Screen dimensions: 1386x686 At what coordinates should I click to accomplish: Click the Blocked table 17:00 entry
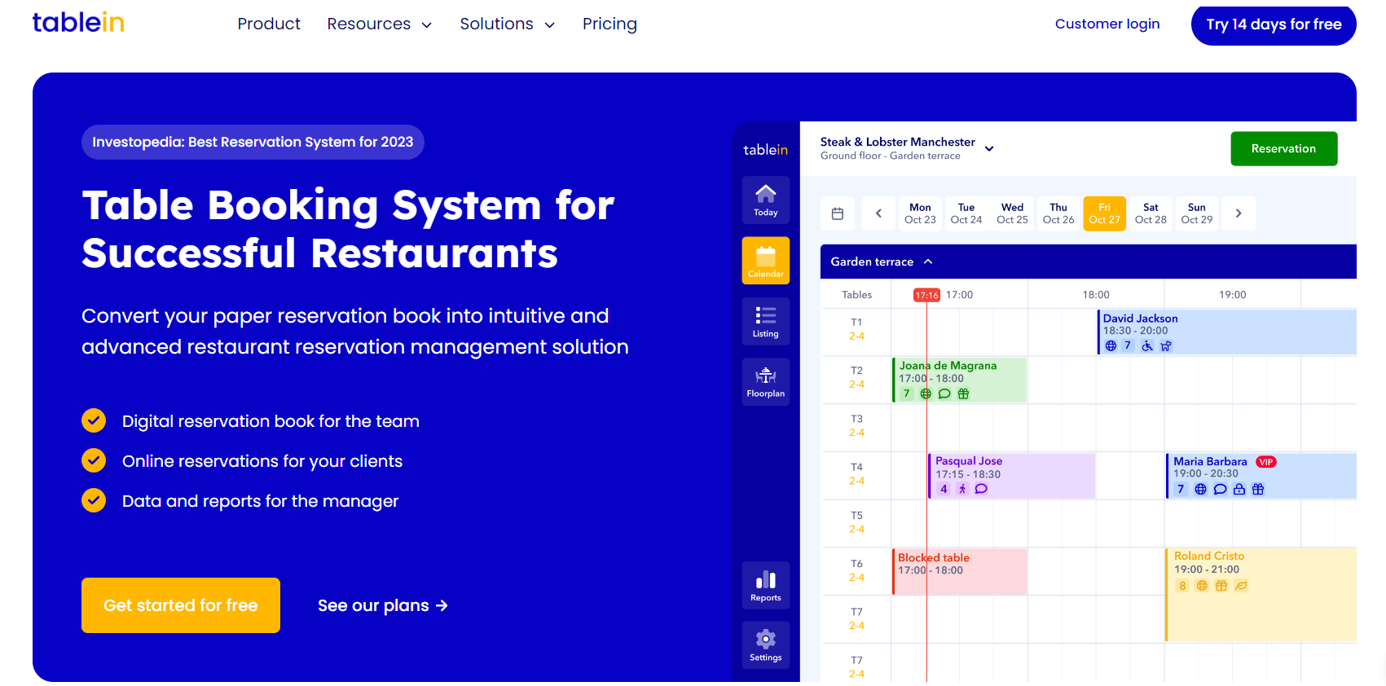click(x=960, y=571)
